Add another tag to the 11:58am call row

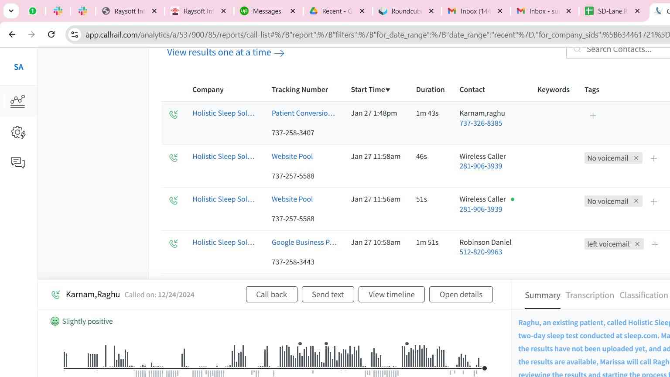pos(653,158)
